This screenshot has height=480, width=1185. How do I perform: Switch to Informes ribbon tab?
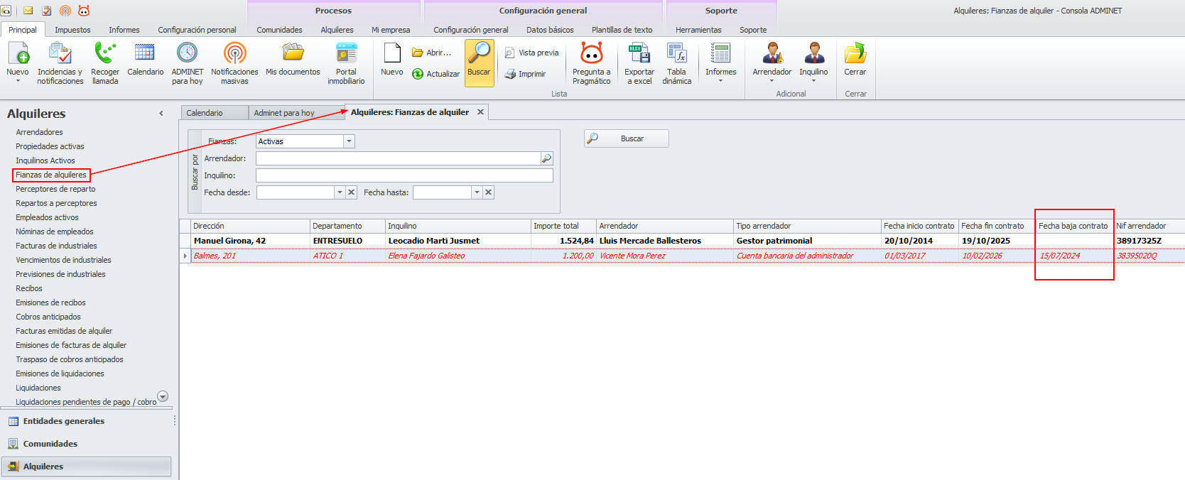124,30
